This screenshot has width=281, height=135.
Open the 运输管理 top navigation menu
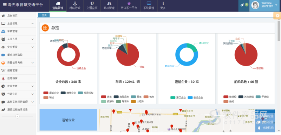[58, 6]
